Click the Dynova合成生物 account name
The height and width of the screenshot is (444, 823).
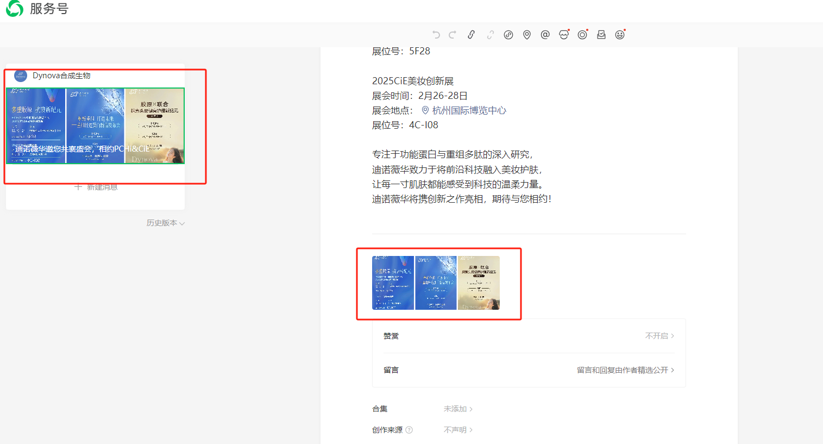pos(61,76)
